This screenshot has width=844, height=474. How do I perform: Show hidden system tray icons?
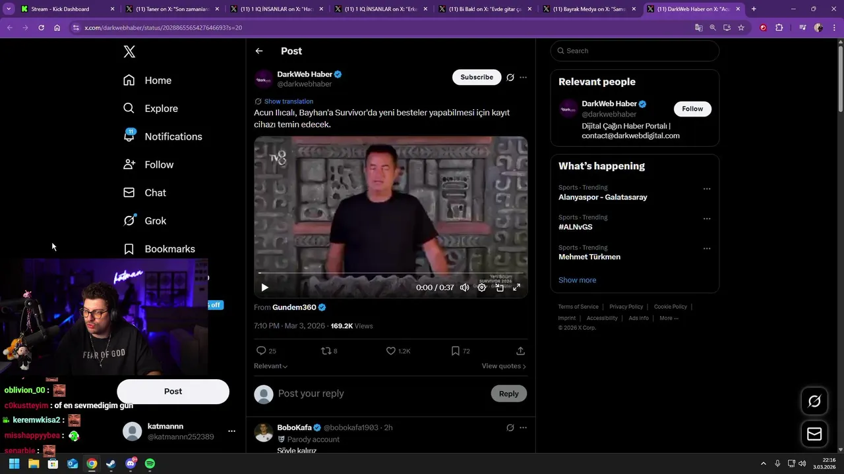click(x=764, y=463)
